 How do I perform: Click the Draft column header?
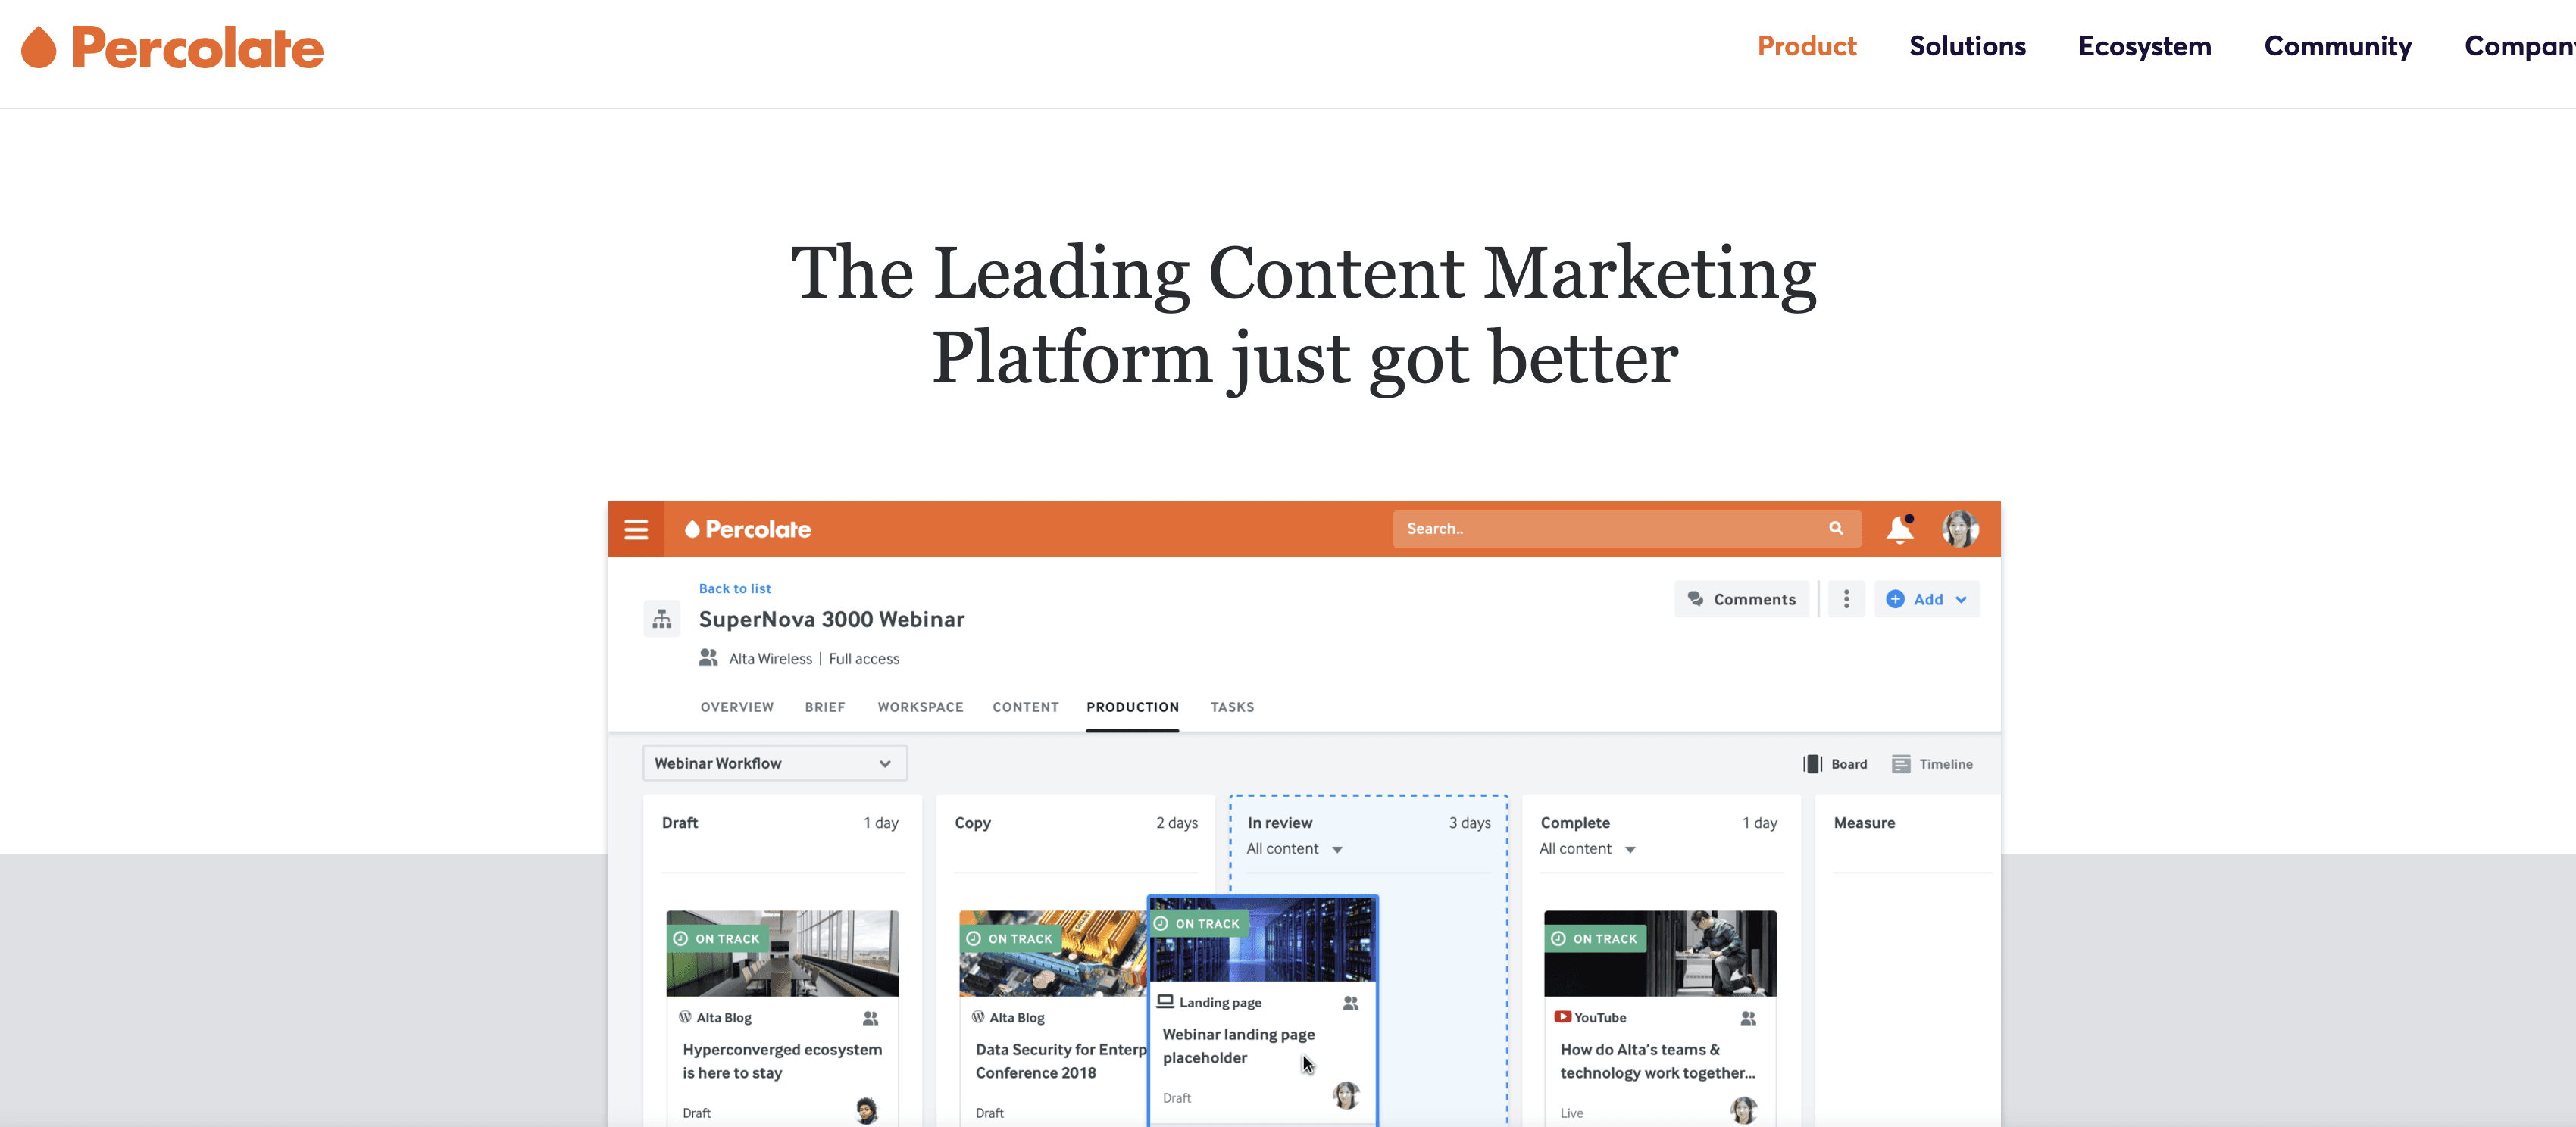pyautogui.click(x=680, y=822)
